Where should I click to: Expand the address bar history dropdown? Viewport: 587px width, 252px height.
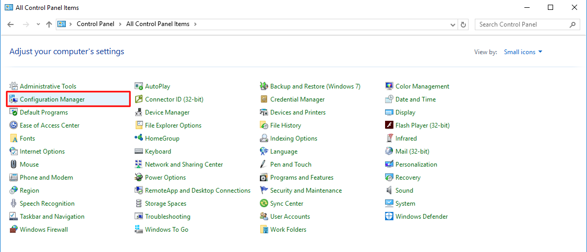tap(452, 24)
